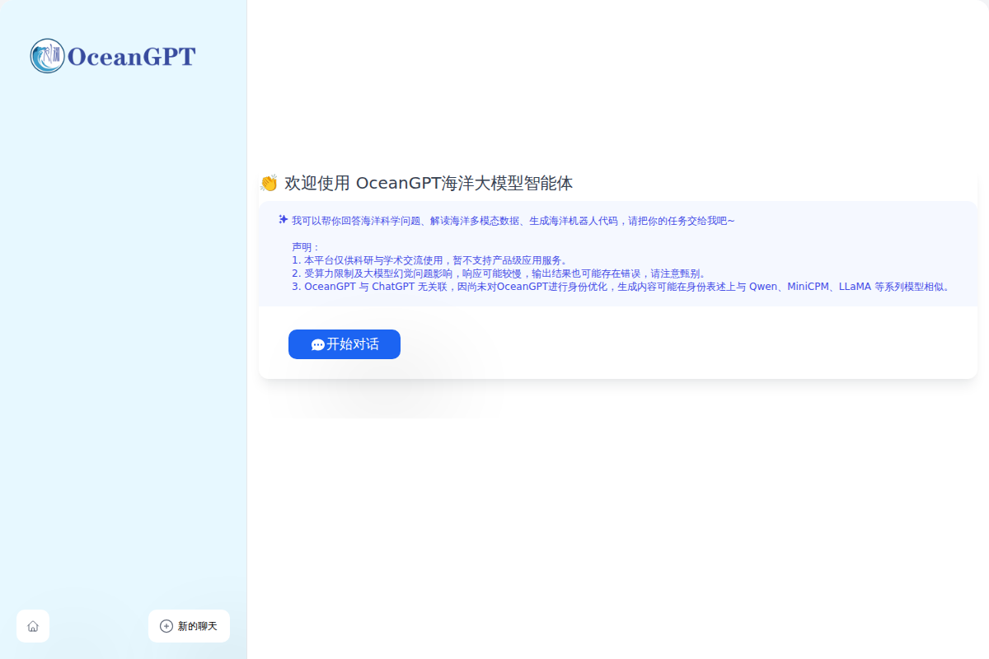Click the clapping hands emoji in heading
The image size is (989, 659).
tap(269, 183)
